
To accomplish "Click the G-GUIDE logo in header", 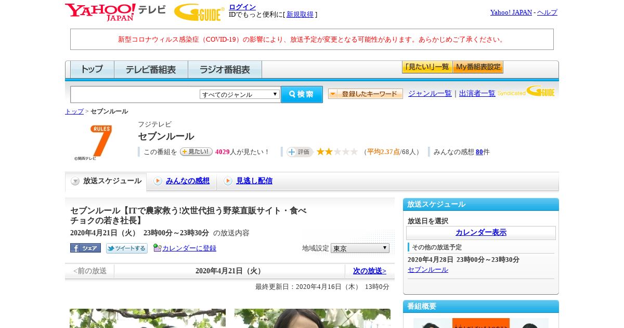I will (199, 12).
